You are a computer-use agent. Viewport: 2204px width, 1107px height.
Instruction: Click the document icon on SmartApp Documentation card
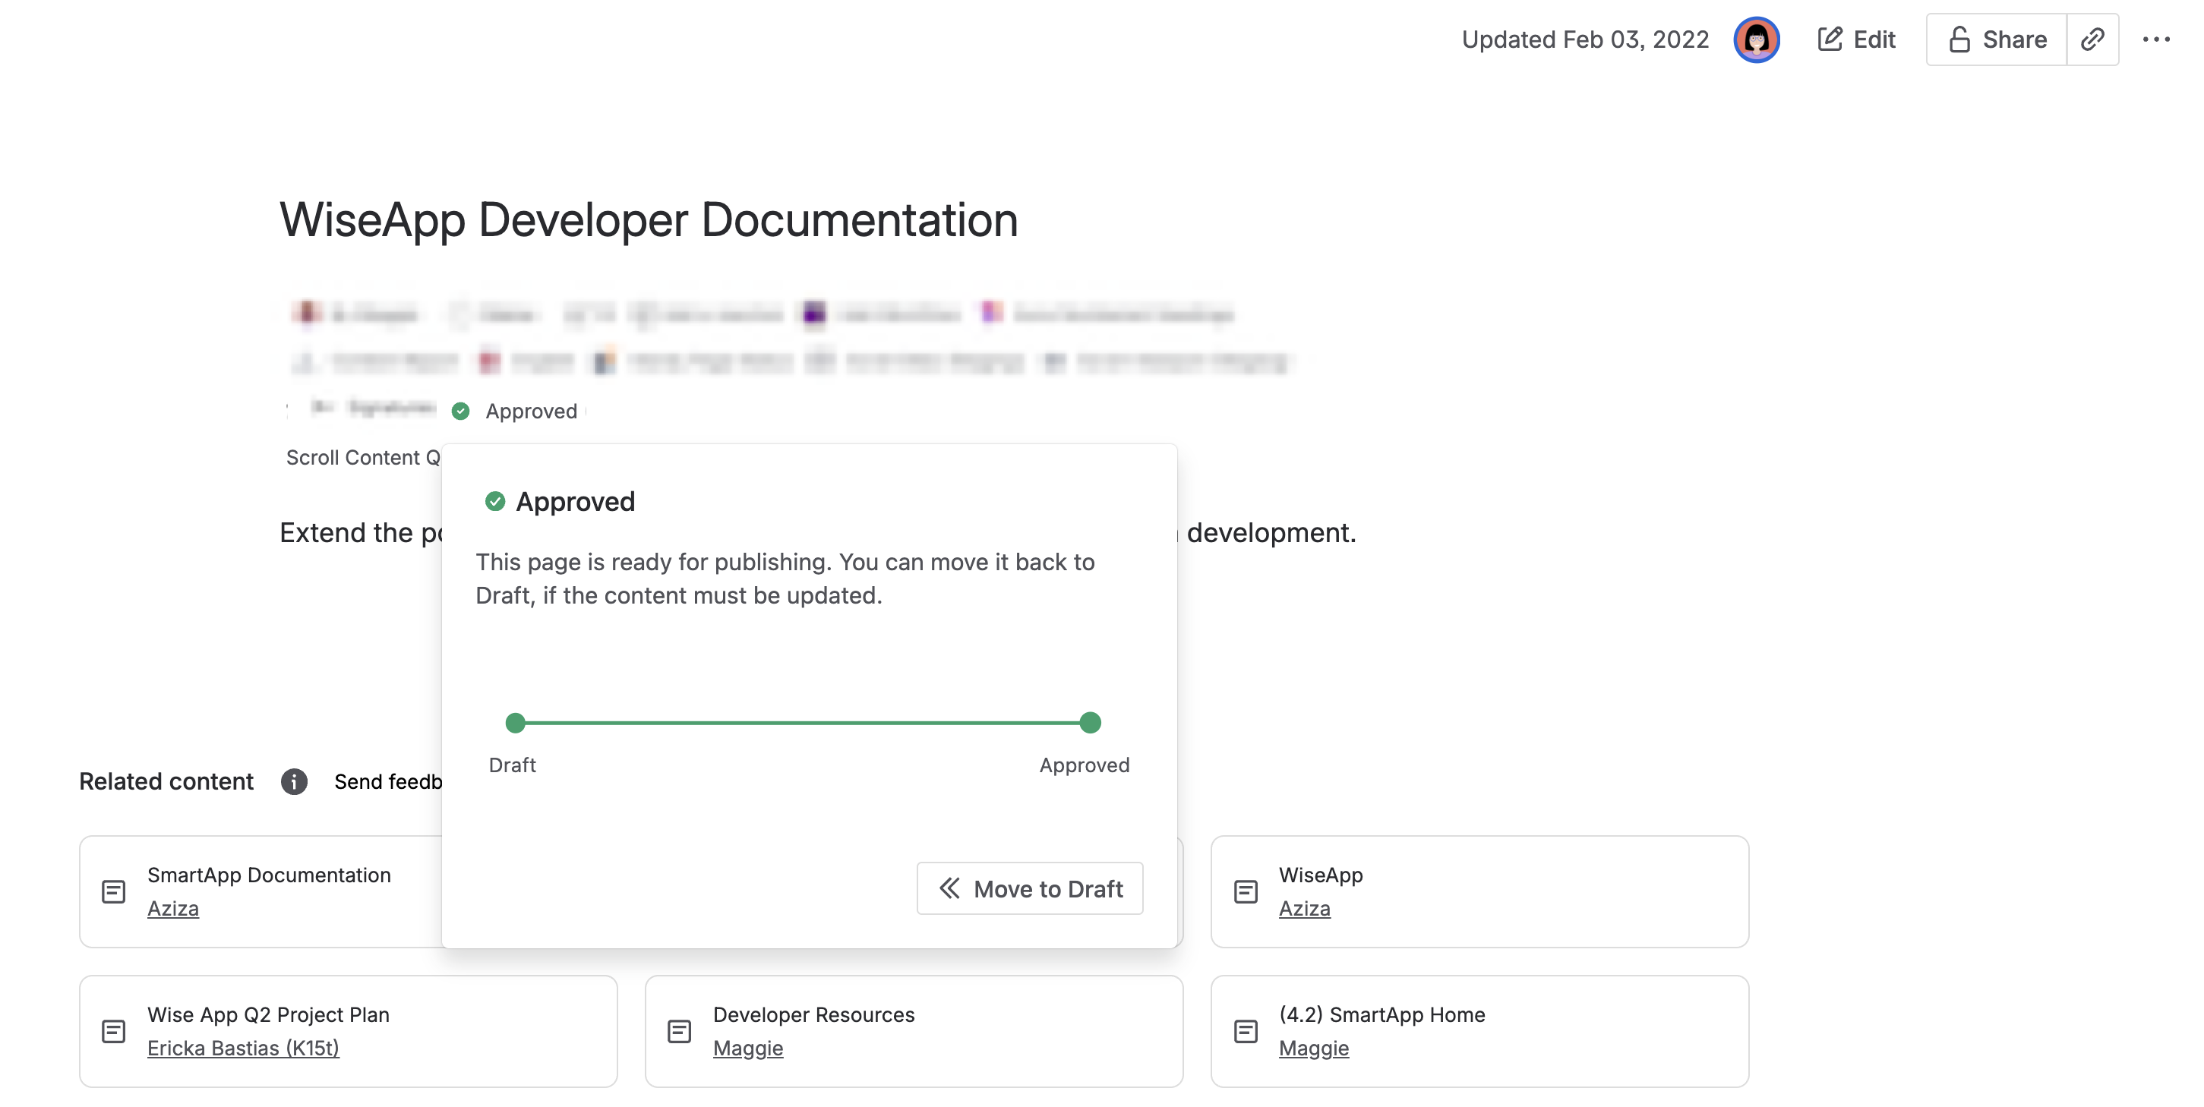(112, 891)
